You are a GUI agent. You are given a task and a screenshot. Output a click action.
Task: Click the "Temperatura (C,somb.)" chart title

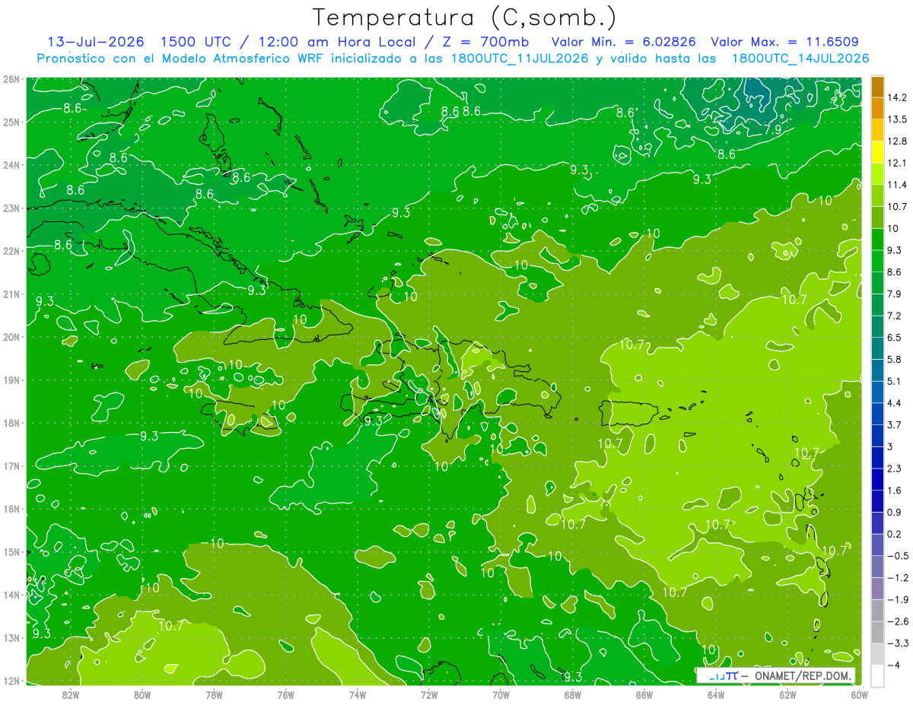[x=465, y=18]
